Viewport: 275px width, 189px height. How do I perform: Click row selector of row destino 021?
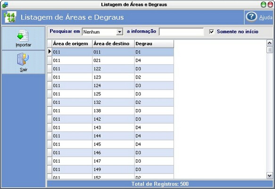pos(50,60)
